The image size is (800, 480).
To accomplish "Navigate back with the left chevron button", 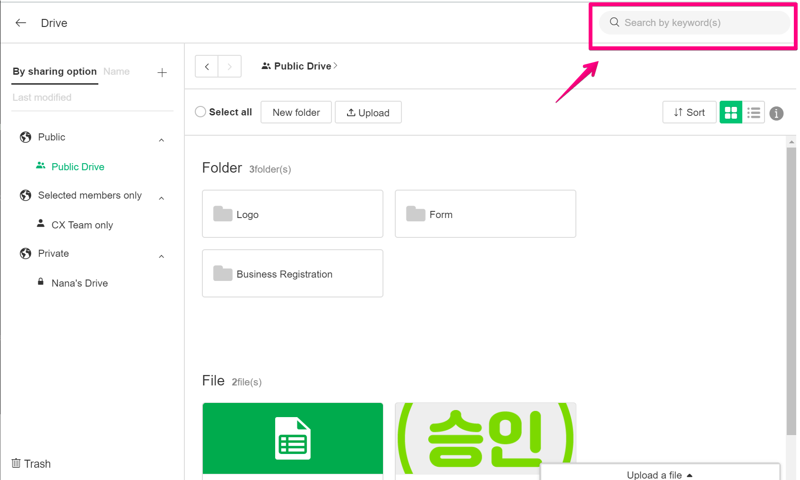I will click(207, 66).
